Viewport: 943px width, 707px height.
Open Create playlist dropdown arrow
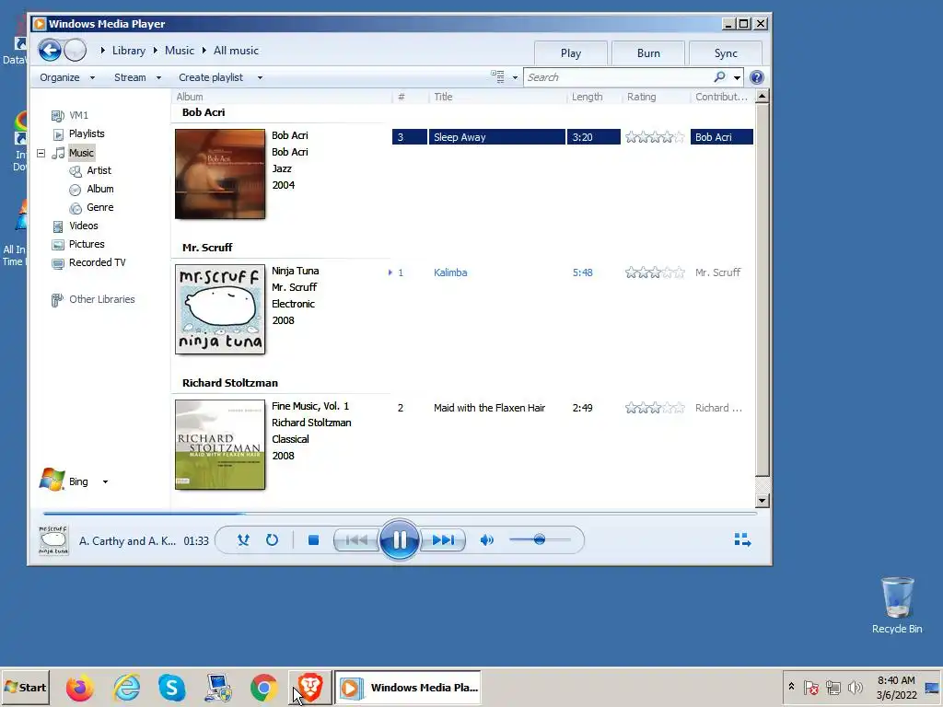pyautogui.click(x=260, y=77)
